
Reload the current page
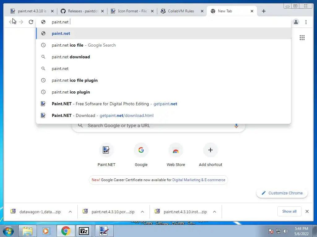(x=31, y=22)
